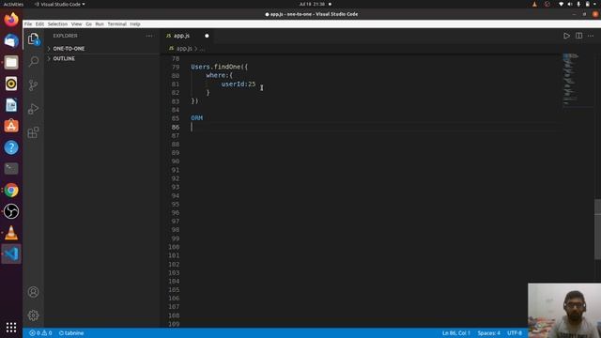Close unsaved app.js tab via dot
This screenshot has height=338, width=601.
tap(207, 36)
